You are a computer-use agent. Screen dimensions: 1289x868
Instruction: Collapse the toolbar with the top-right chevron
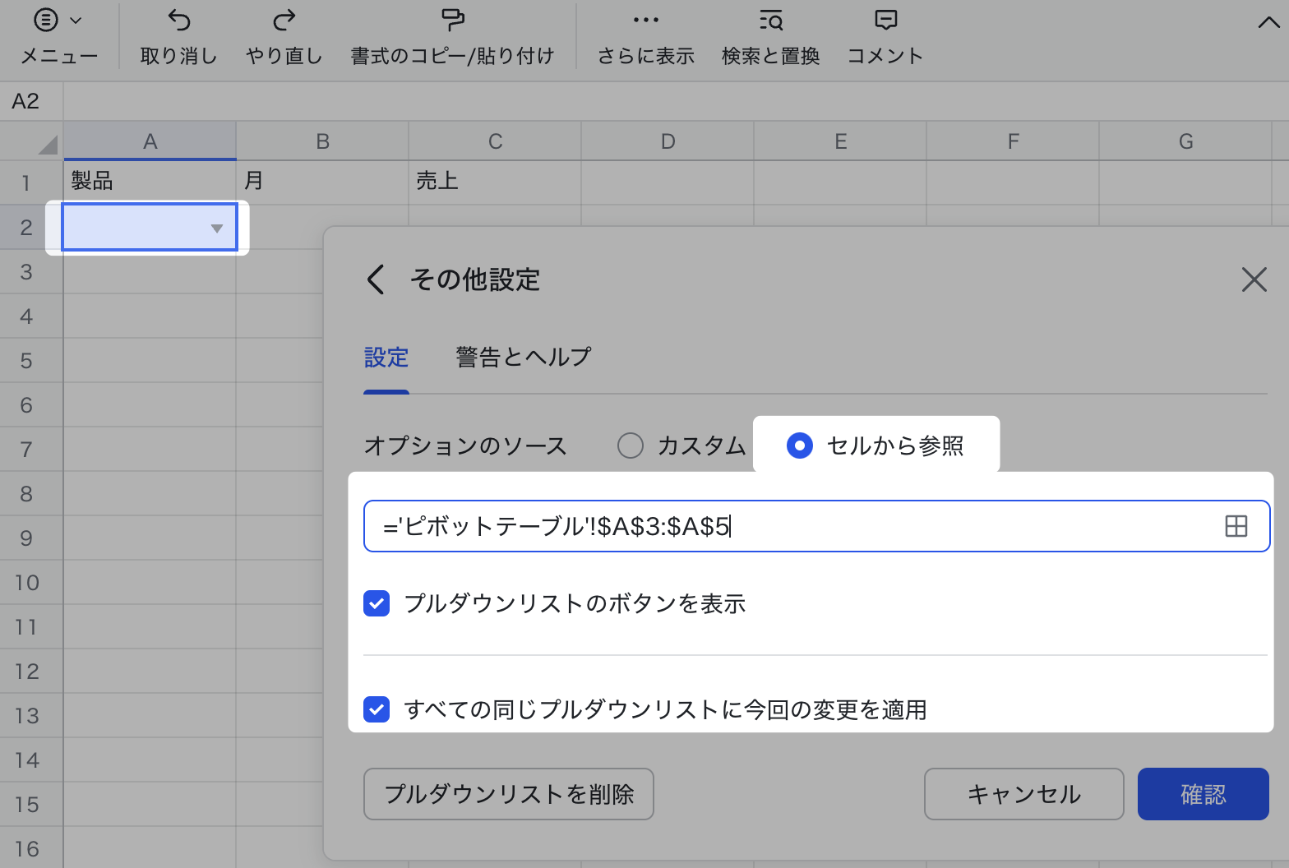[1268, 23]
